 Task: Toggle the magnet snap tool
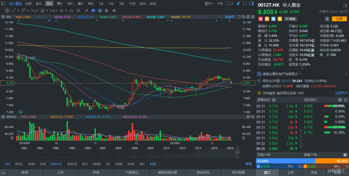click(93, 10)
